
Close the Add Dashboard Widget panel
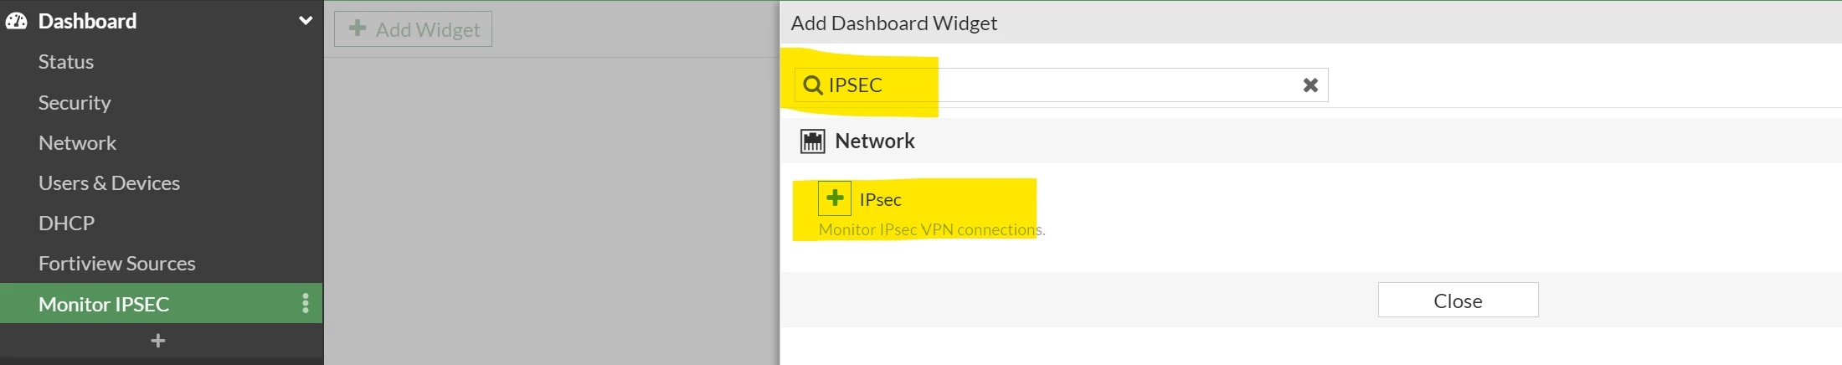pos(1458,301)
